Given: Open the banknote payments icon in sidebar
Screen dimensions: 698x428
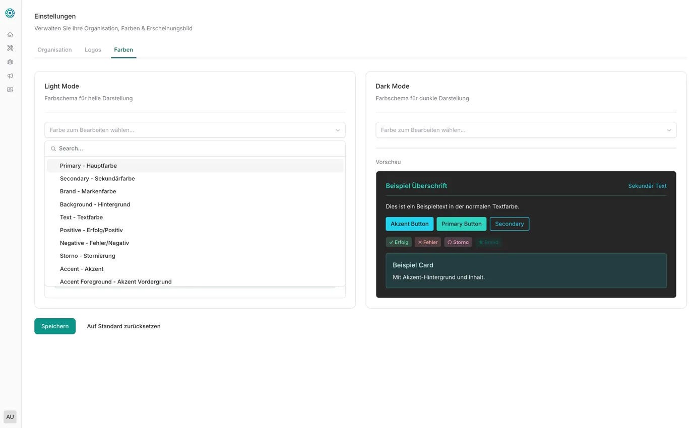Looking at the screenshot, I should (10, 90).
